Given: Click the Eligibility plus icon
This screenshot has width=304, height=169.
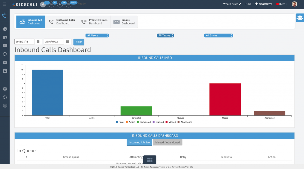Looking at the screenshot, I should [x=257, y=4].
